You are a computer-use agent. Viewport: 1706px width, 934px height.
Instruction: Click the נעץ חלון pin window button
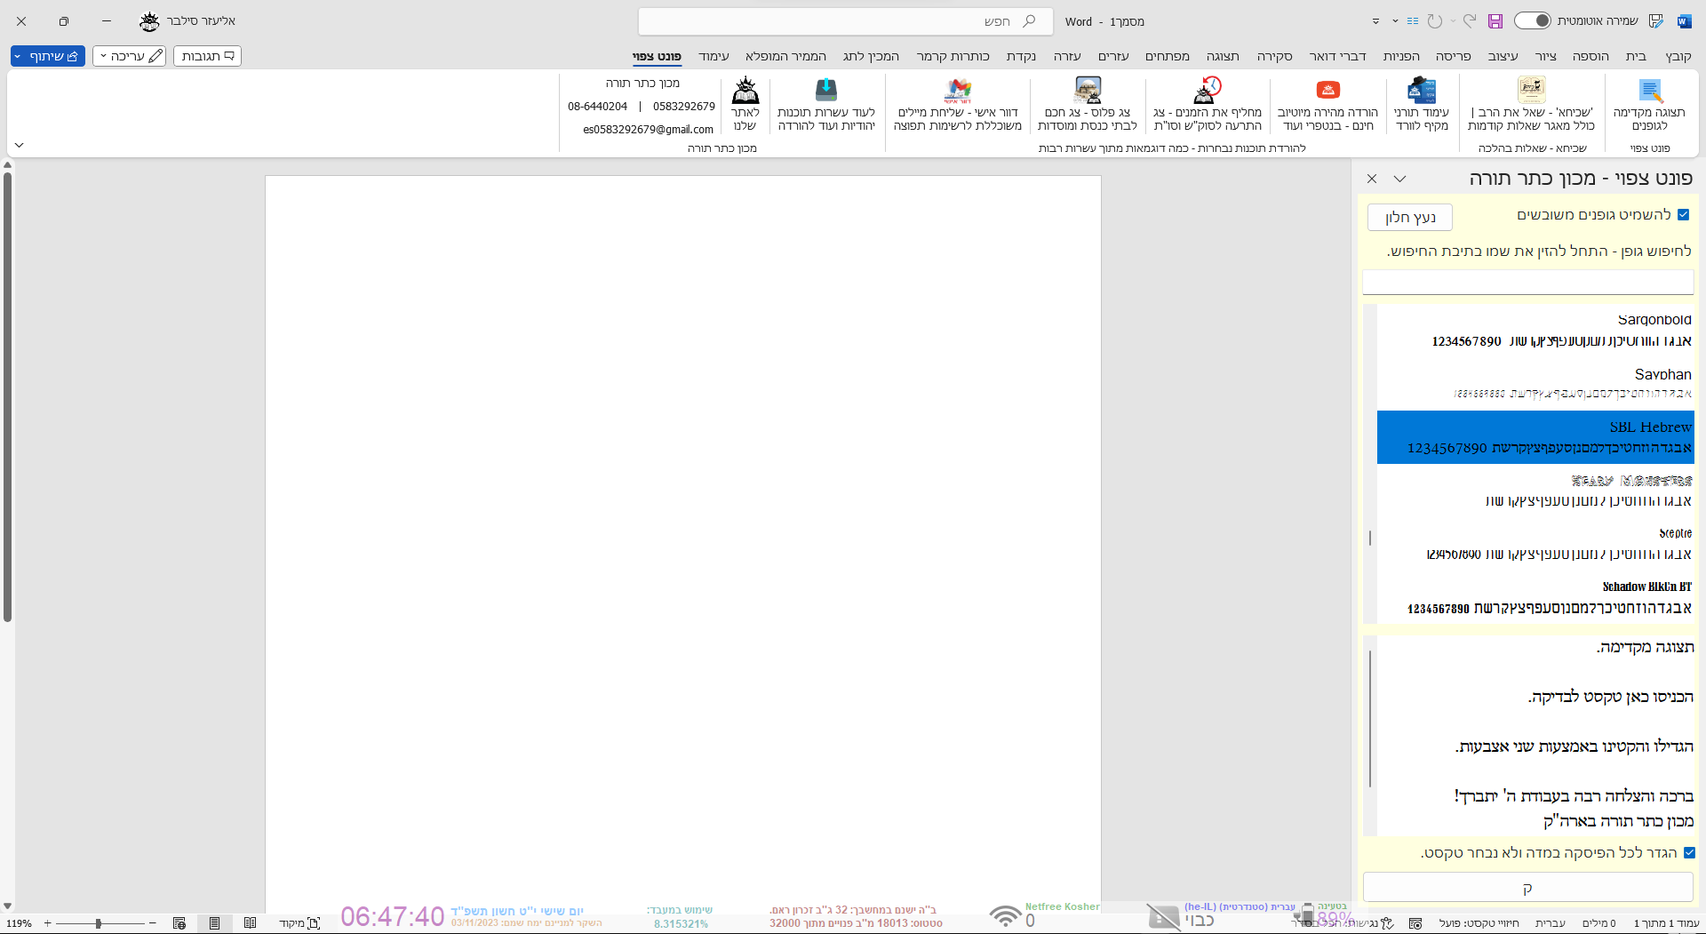click(x=1410, y=218)
